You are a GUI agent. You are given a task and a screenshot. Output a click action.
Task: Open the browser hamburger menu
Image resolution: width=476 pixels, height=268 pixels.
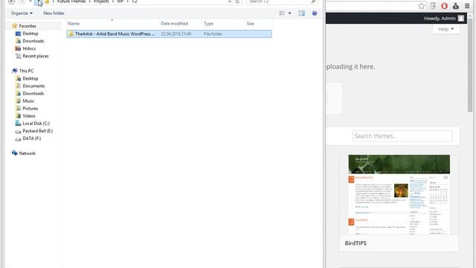tap(467, 6)
